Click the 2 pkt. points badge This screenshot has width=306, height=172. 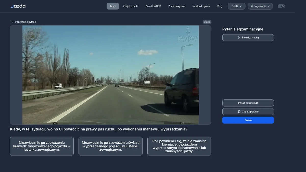207,22
